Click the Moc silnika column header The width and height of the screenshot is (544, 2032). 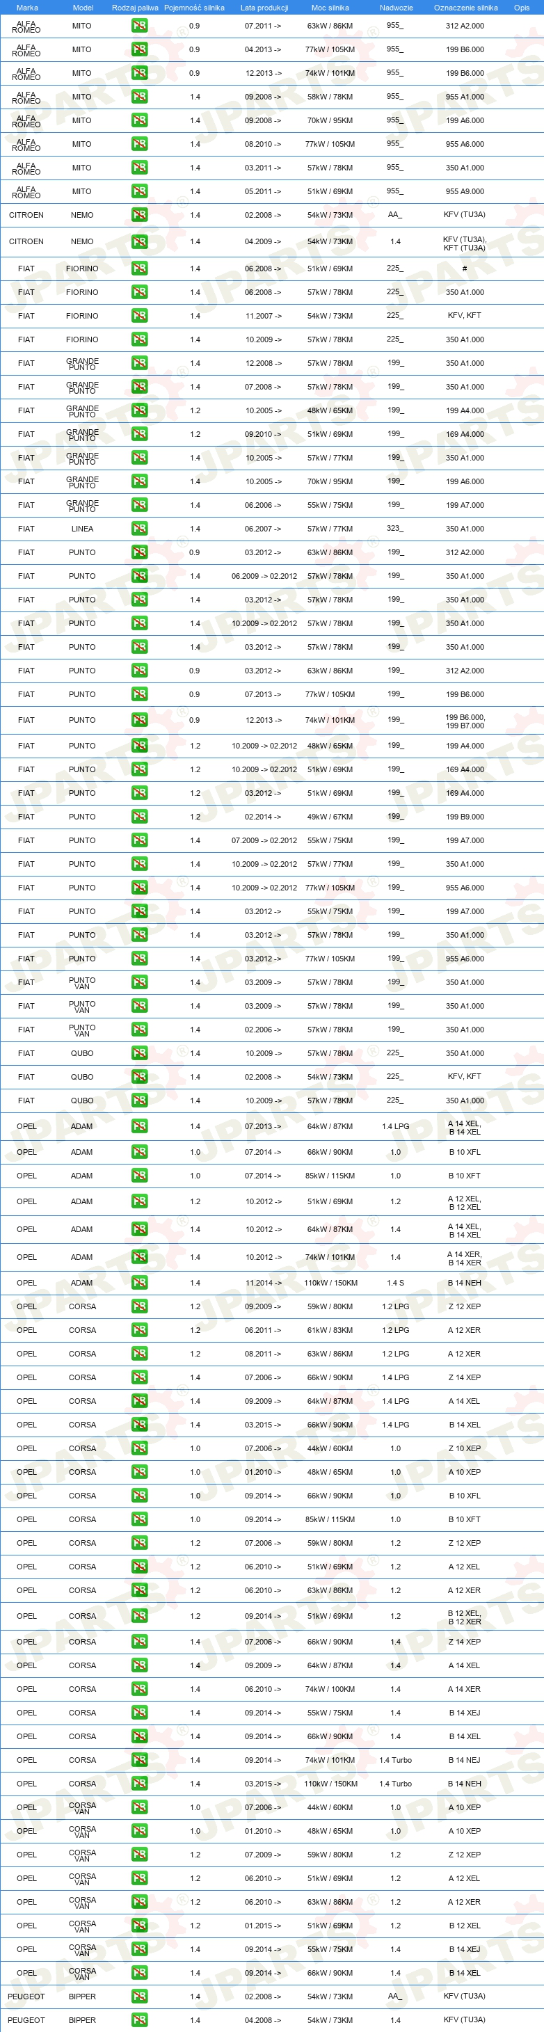coord(330,7)
